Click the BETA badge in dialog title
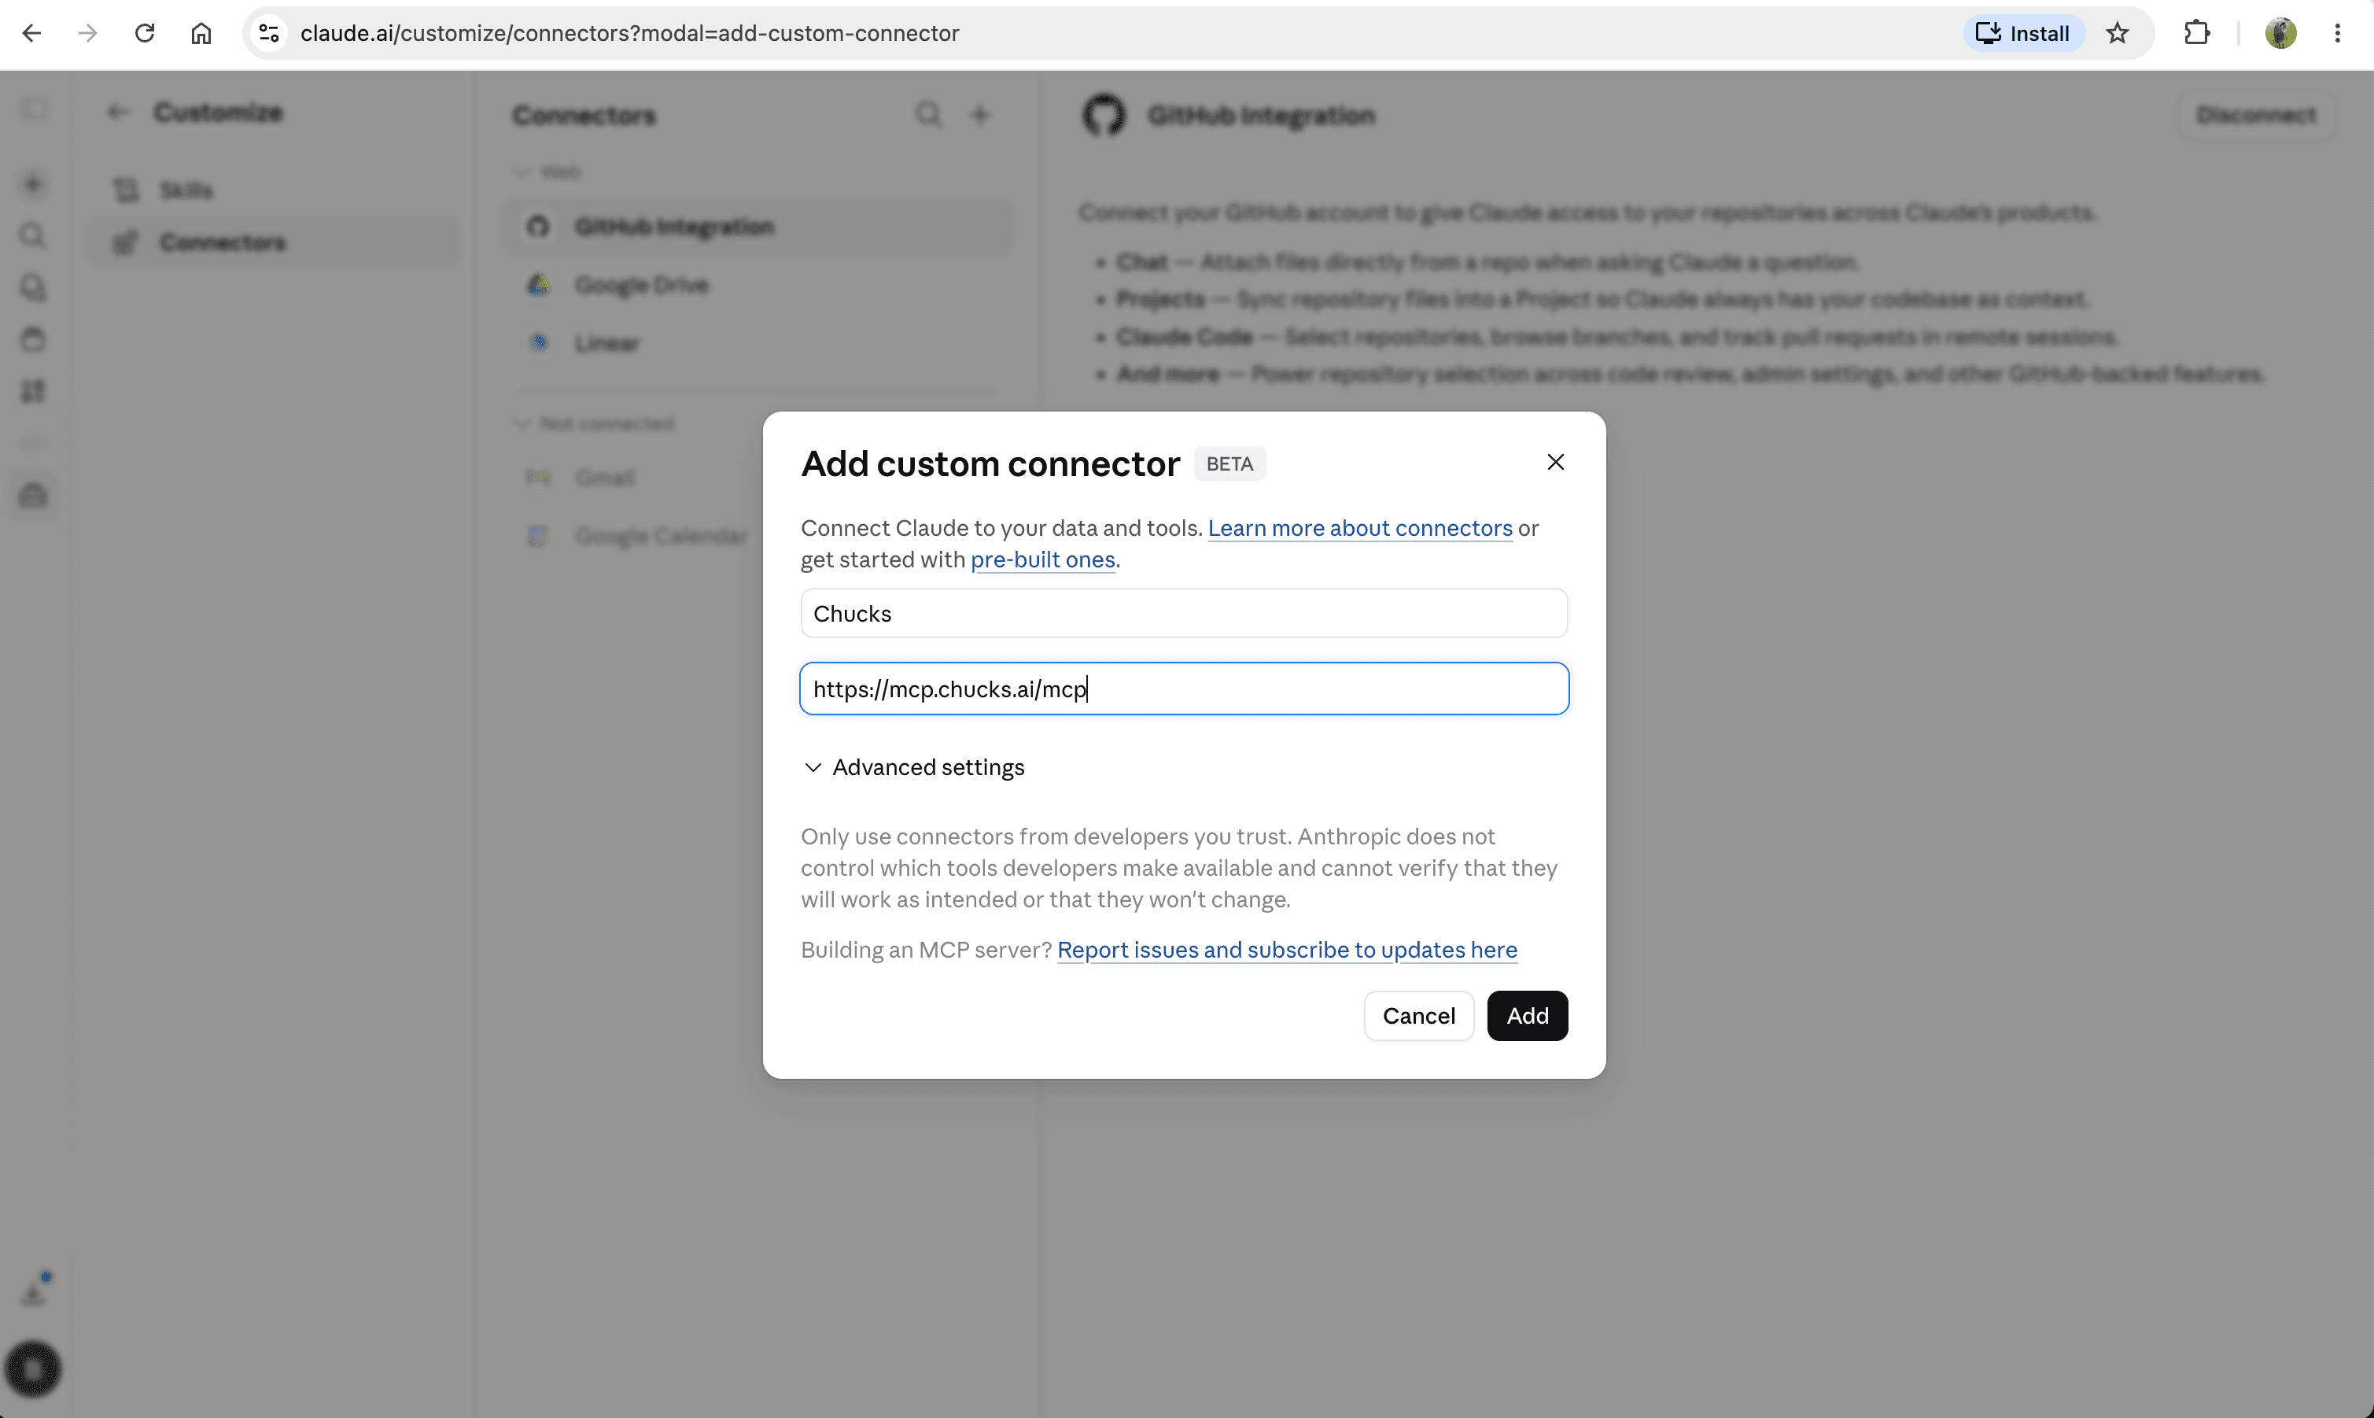Image resolution: width=2374 pixels, height=1418 pixels. [x=1229, y=464]
